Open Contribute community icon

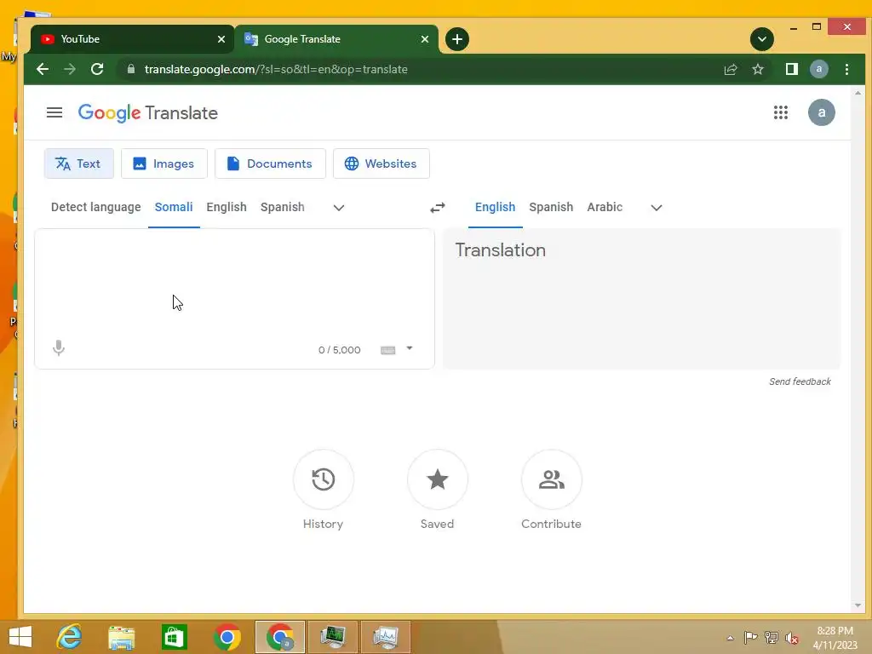tap(551, 479)
